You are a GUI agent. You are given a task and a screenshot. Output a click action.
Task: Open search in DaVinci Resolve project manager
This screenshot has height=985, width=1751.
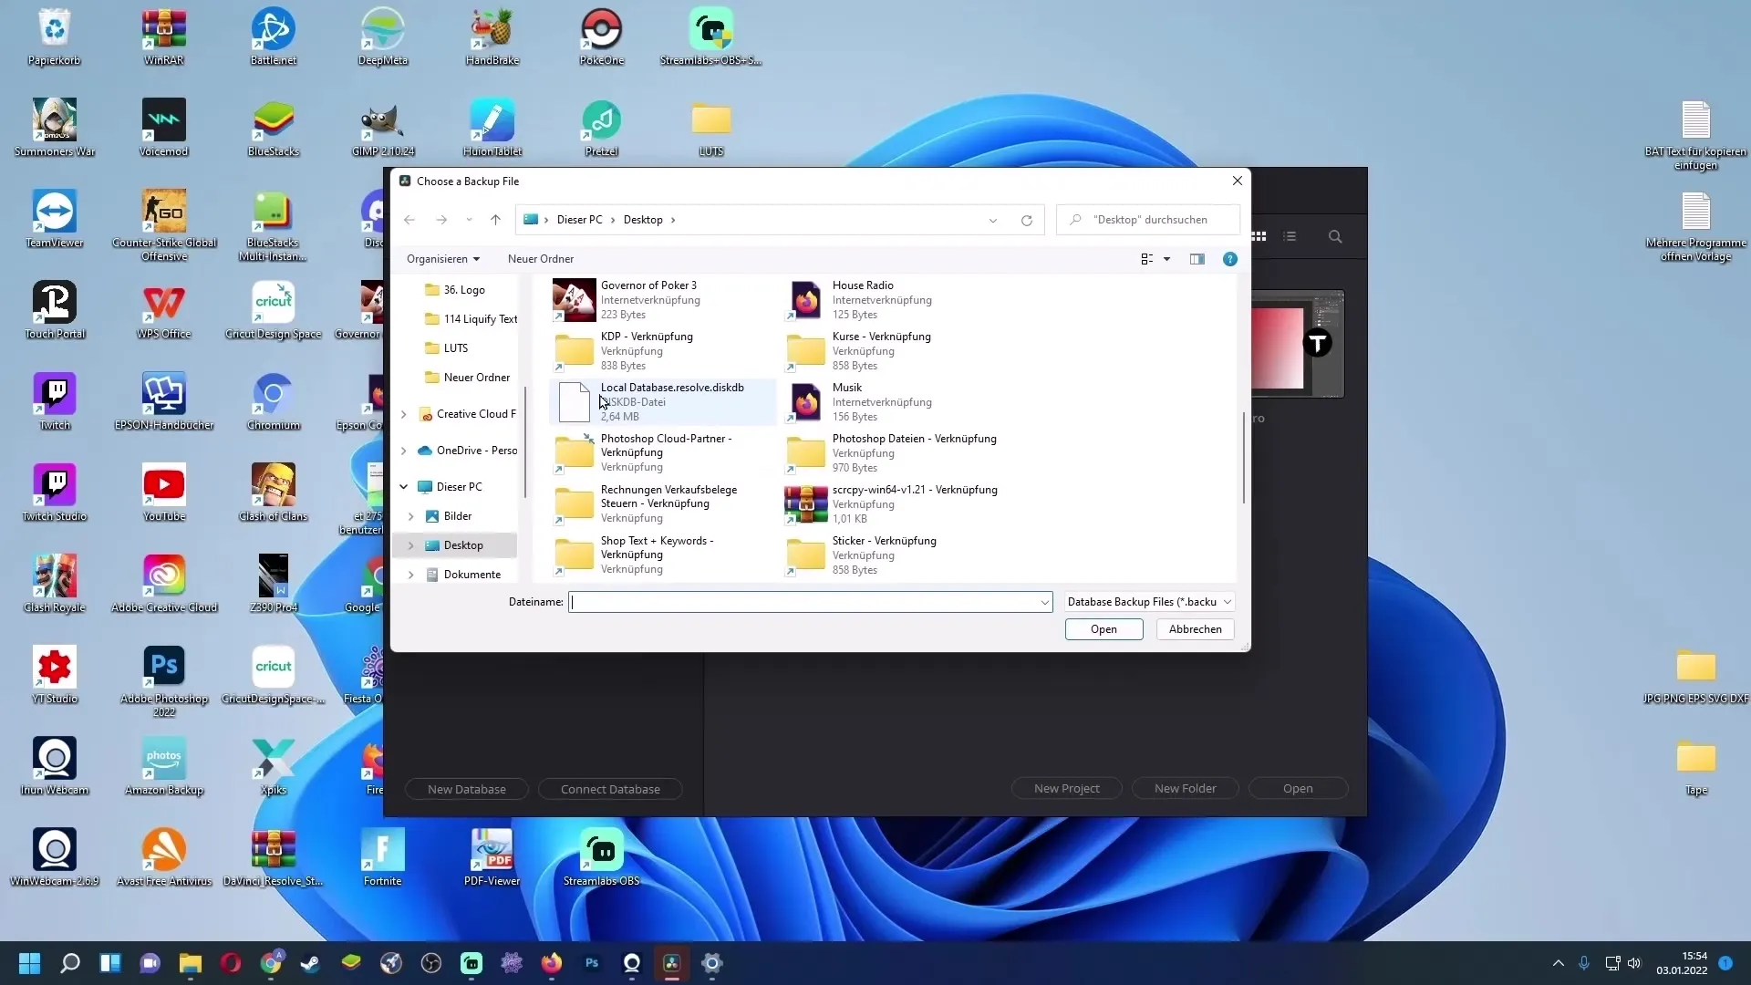[1335, 236]
